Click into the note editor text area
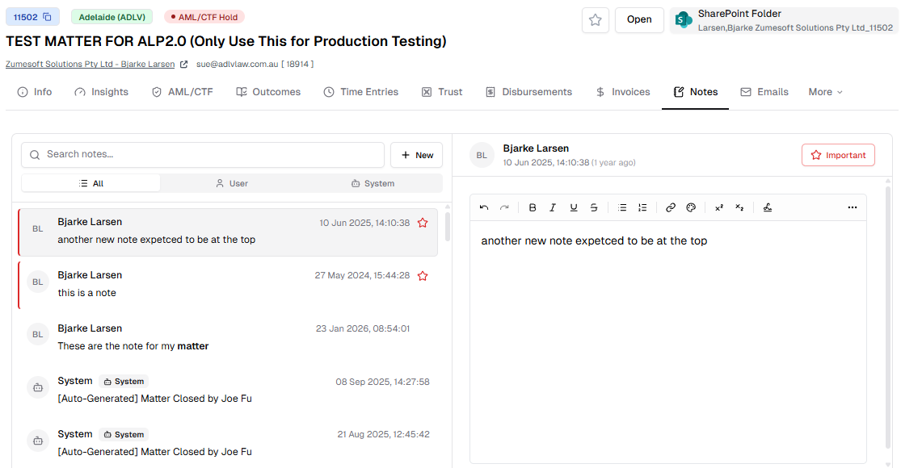This screenshot has width=901, height=468. [667, 342]
